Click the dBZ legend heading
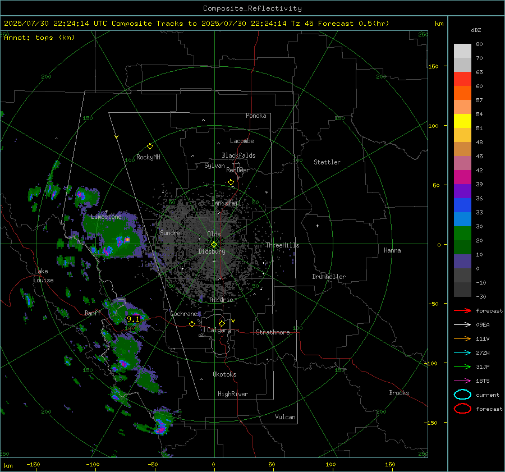Image resolution: width=505 pixels, height=472 pixels. [x=476, y=30]
